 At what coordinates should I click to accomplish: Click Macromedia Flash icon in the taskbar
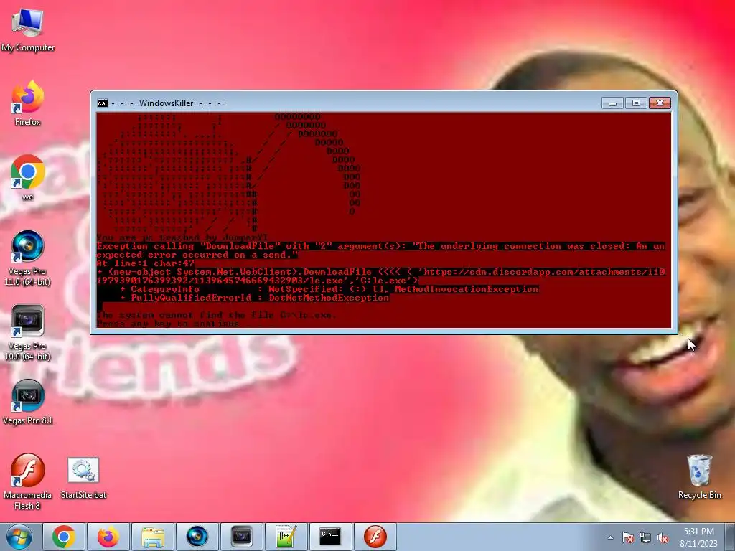[x=375, y=537]
